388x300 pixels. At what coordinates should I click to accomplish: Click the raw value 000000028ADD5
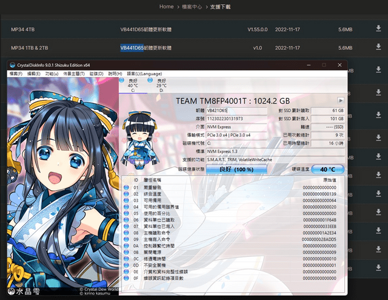[319, 239]
